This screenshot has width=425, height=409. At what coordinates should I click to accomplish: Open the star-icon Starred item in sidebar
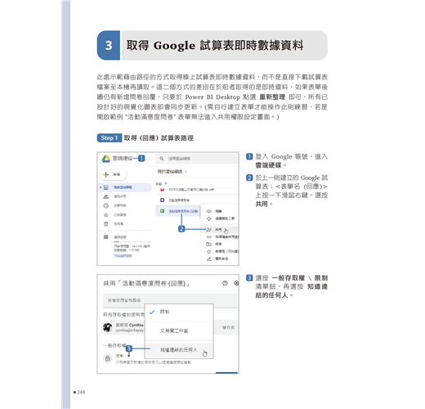pos(106,215)
